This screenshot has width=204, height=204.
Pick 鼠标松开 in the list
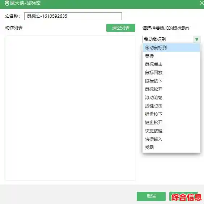(171, 89)
